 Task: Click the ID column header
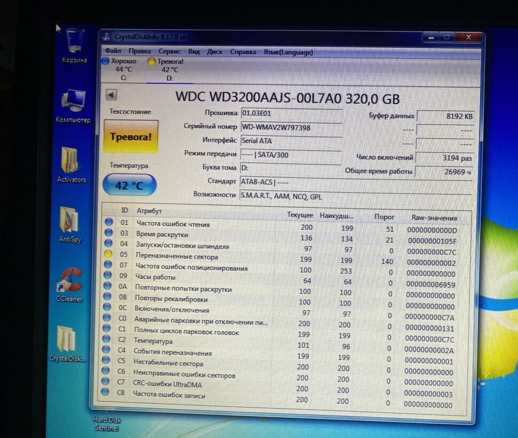click(124, 210)
